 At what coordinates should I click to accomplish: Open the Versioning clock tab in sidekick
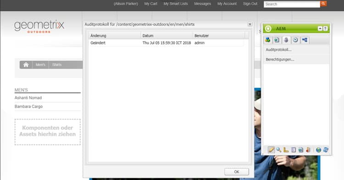click(x=295, y=40)
